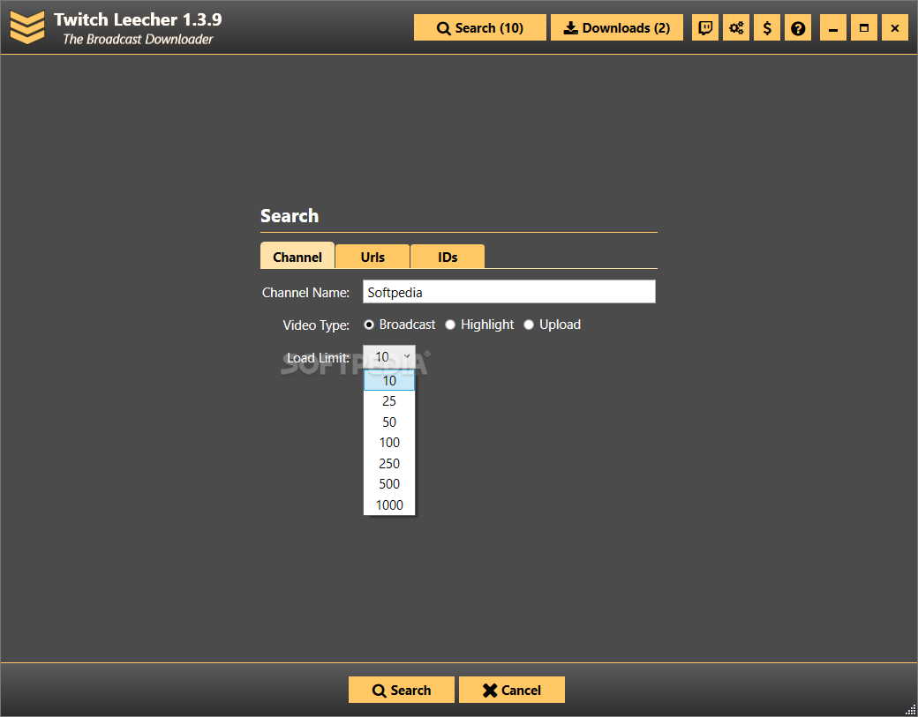The width and height of the screenshot is (918, 717).
Task: Click the bottom Search button
Action: (402, 690)
